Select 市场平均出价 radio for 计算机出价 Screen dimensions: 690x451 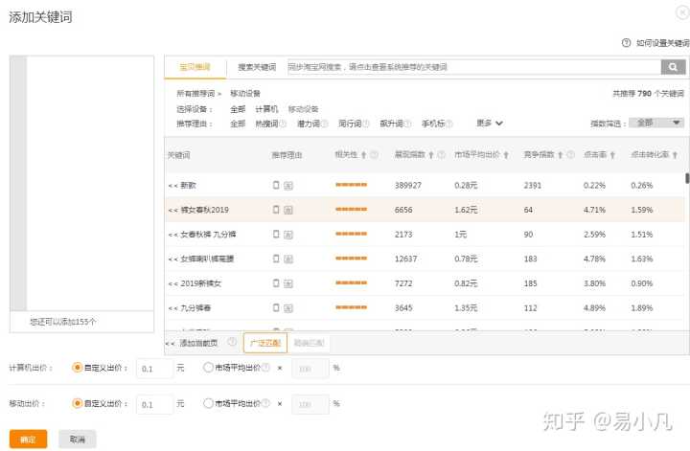[x=208, y=367]
